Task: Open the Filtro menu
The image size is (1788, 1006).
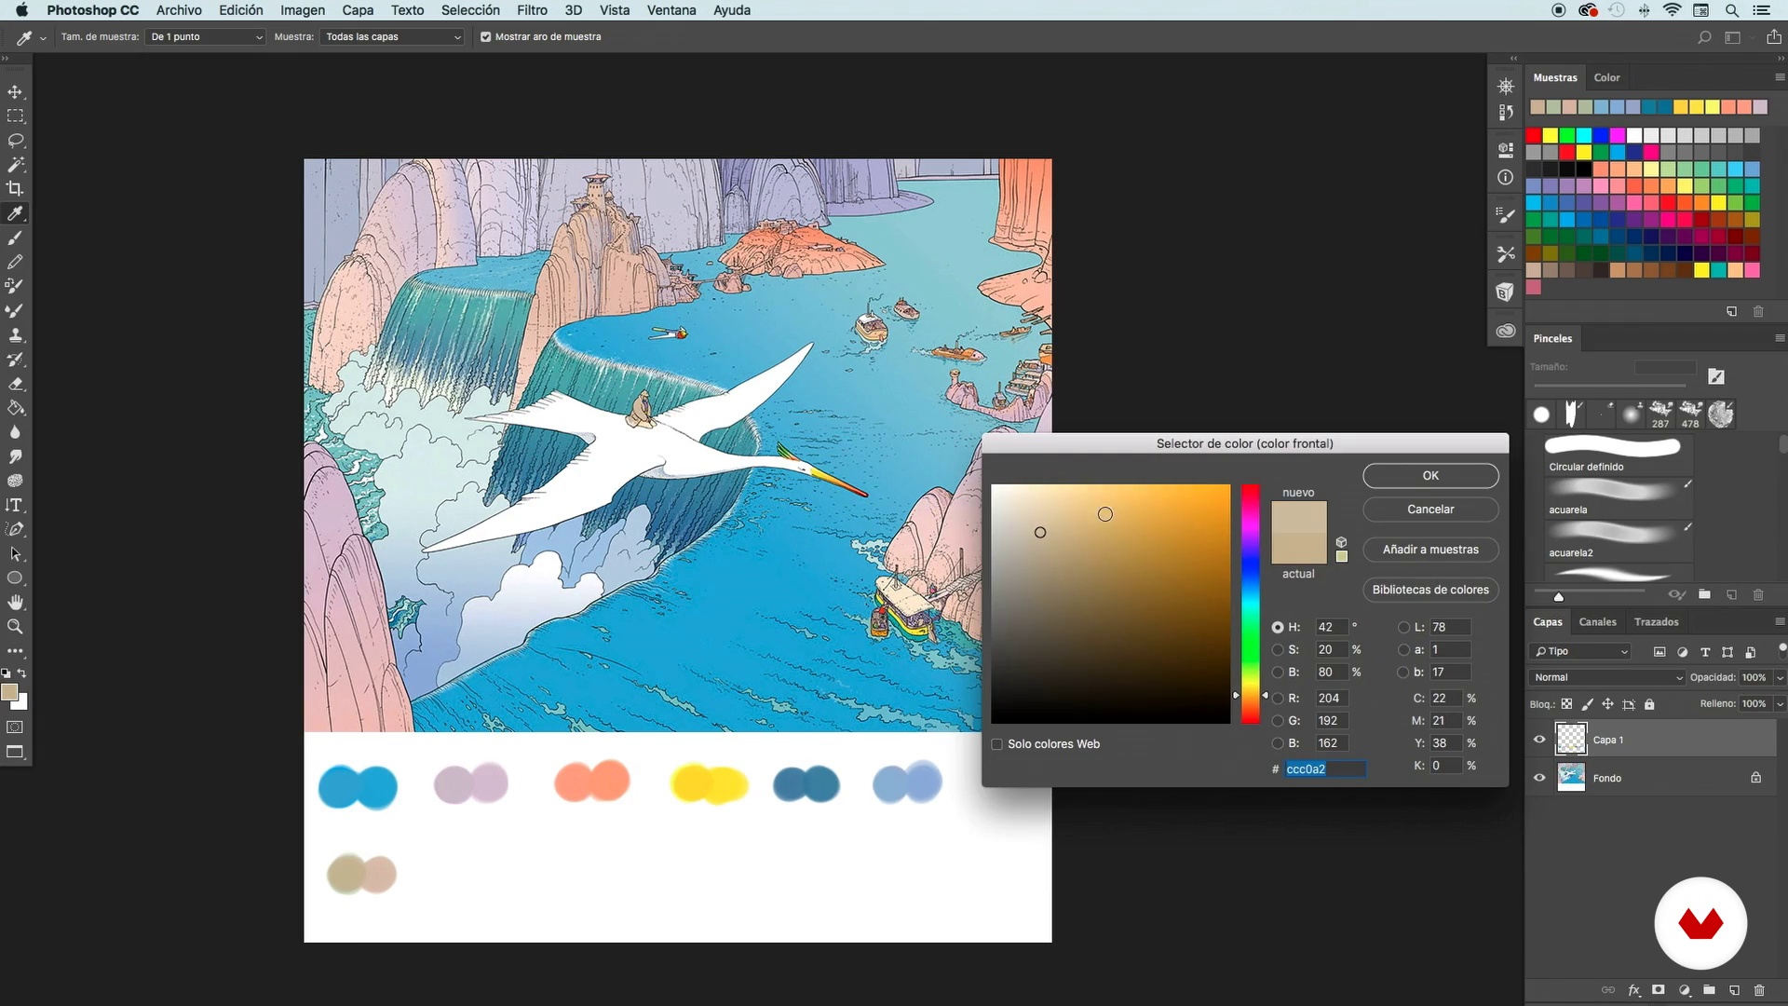Action: click(x=532, y=10)
